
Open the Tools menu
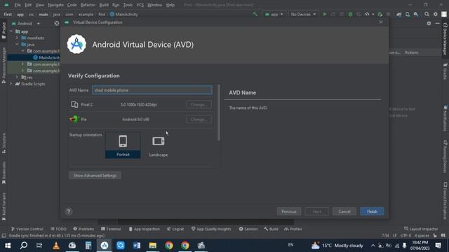pos(128,5)
